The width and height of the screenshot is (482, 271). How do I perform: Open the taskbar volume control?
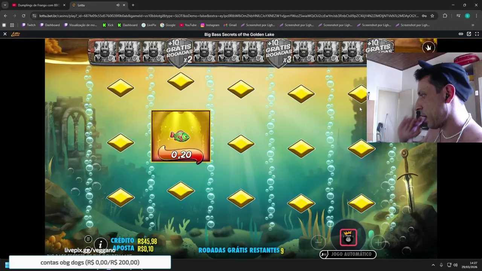455,265
